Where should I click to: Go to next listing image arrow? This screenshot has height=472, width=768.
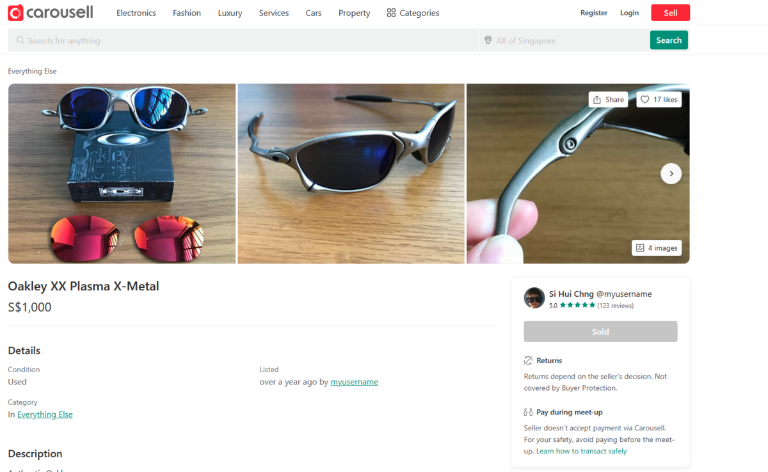click(x=671, y=173)
